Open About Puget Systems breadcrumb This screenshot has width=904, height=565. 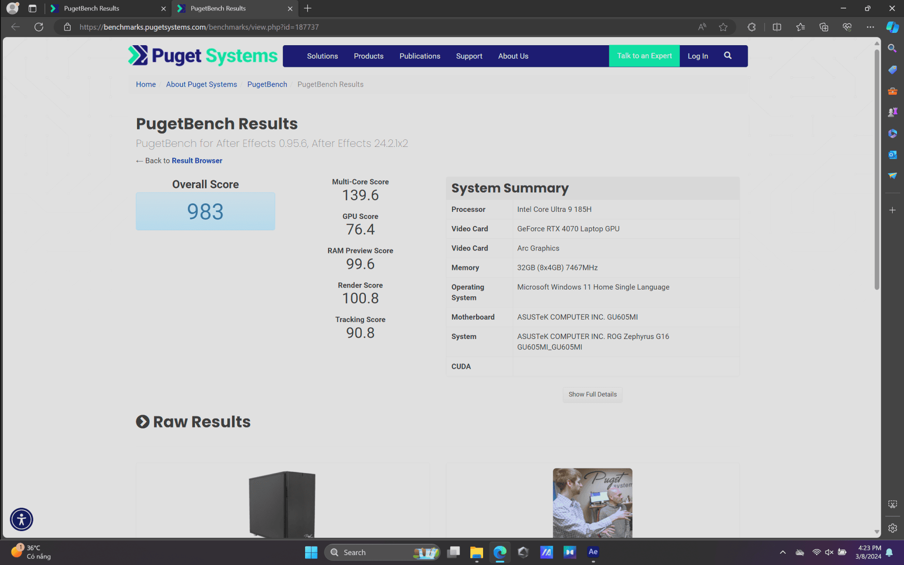coord(202,84)
